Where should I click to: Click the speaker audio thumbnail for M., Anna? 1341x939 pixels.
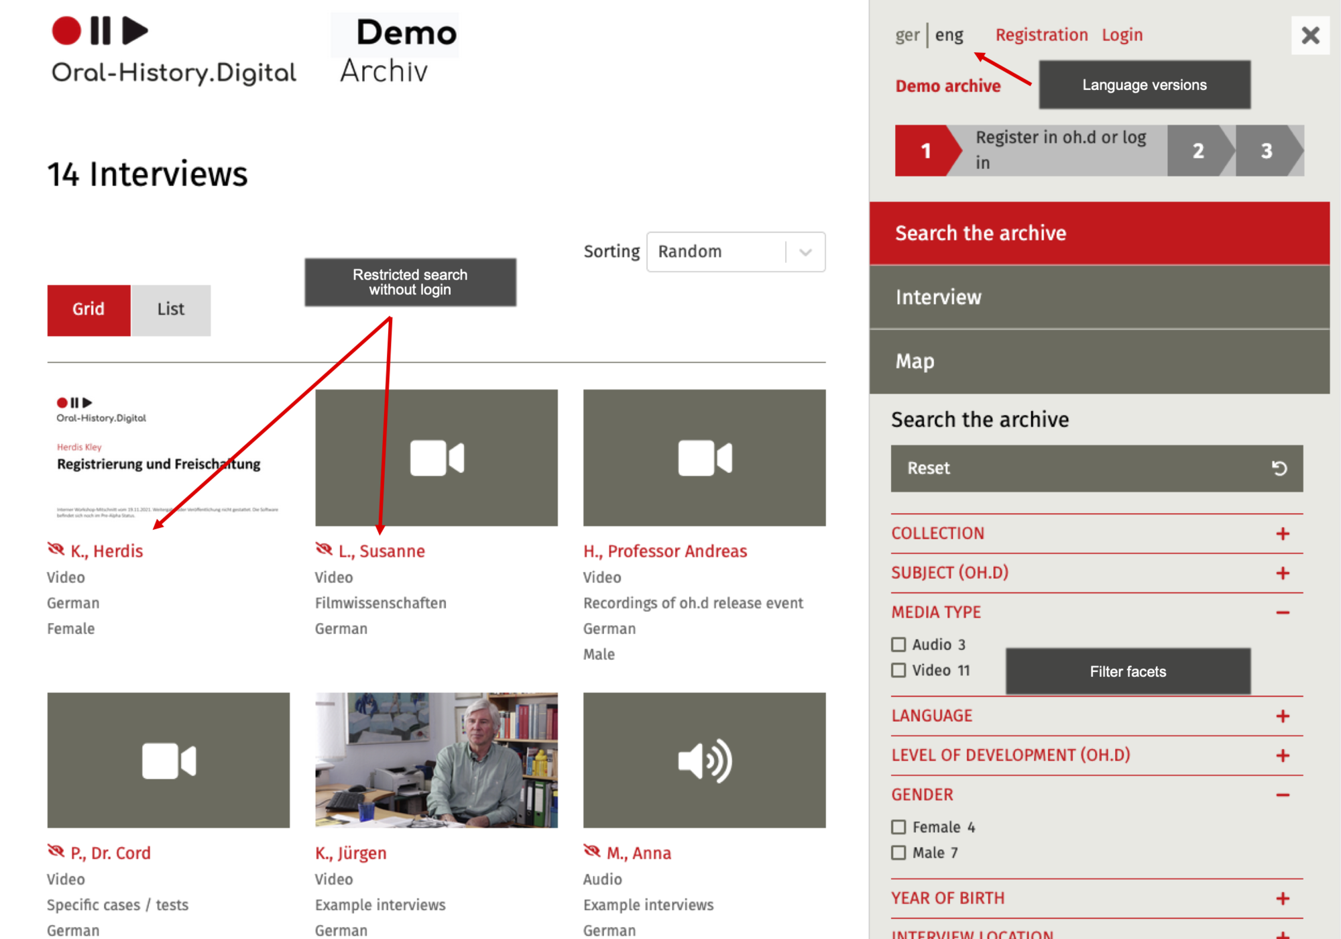click(704, 760)
